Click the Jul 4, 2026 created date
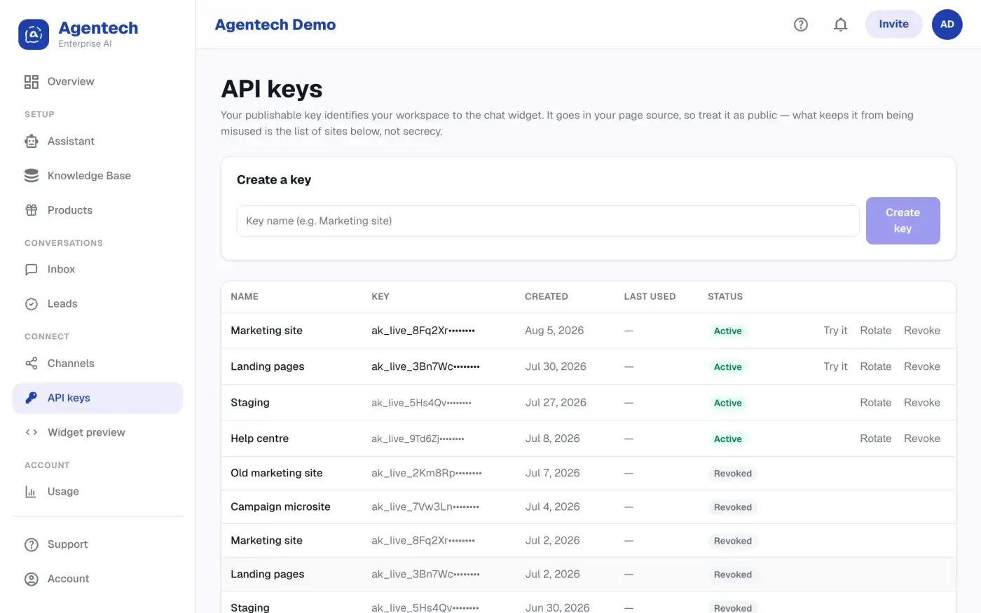981x613 pixels. 553,507
